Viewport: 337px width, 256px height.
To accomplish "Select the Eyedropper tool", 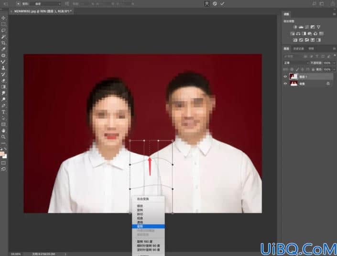I will [3, 49].
